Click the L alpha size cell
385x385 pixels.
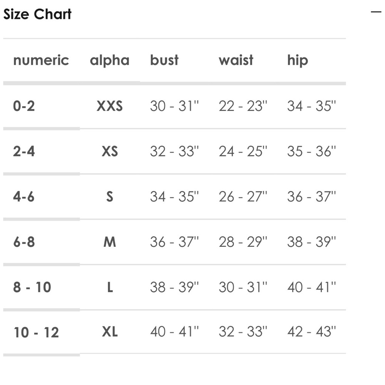coord(110,287)
